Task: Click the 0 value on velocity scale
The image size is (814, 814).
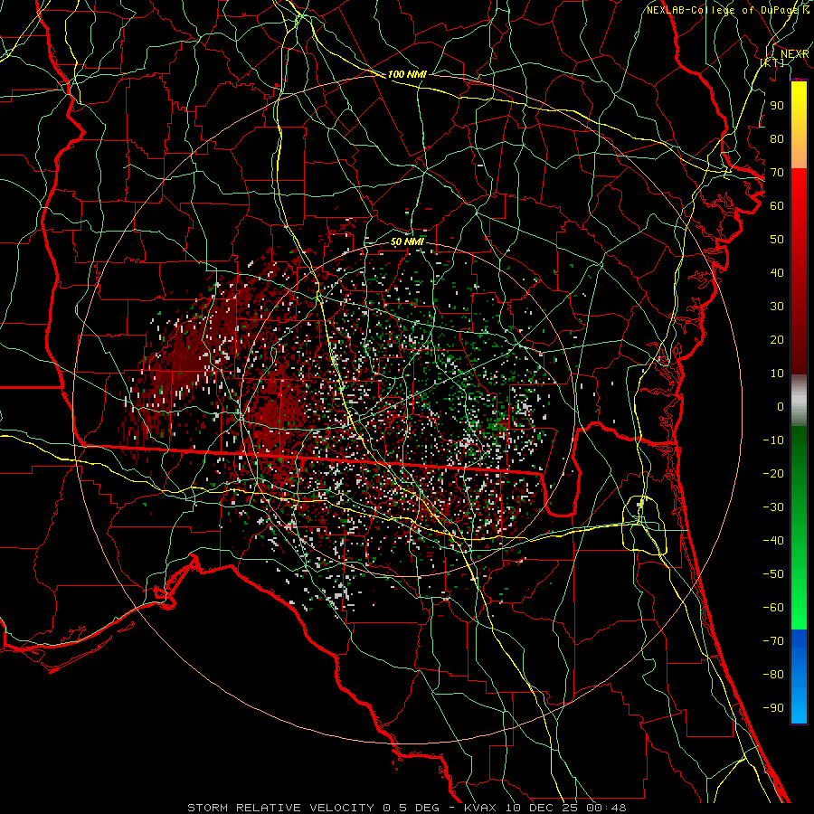Action: 781,406
